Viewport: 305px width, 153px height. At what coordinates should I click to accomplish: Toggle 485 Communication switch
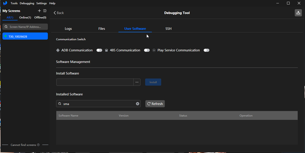tap(147, 50)
